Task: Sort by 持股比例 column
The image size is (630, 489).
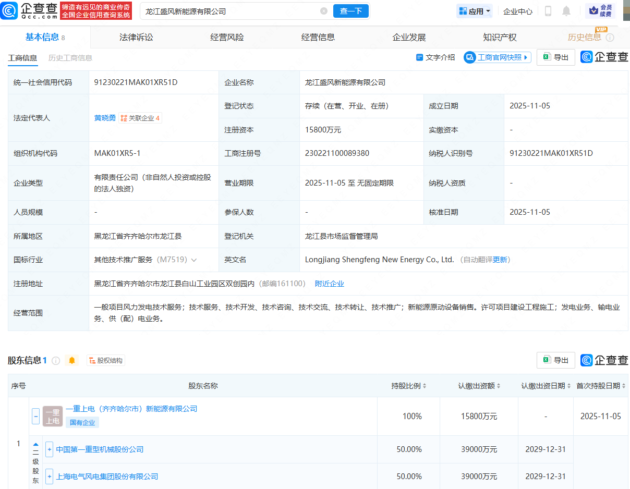Action: click(x=409, y=386)
